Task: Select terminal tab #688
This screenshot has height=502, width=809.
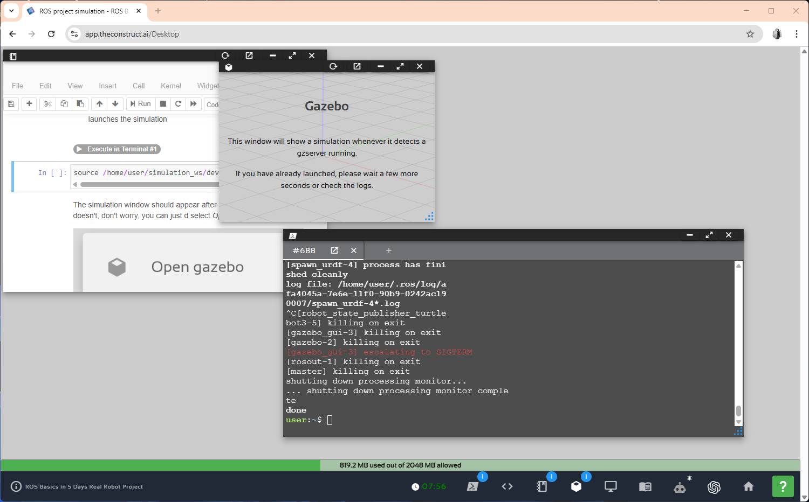Action: click(x=304, y=250)
